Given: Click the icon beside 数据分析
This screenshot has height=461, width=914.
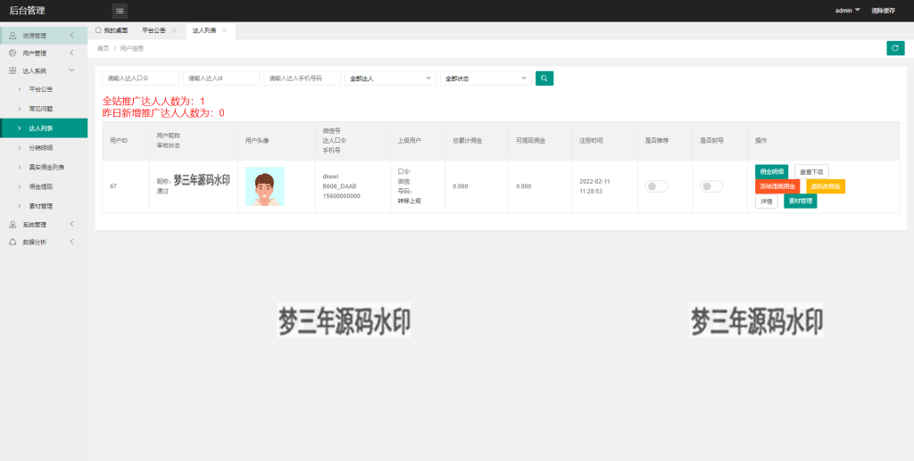Looking at the screenshot, I should click(x=12, y=242).
